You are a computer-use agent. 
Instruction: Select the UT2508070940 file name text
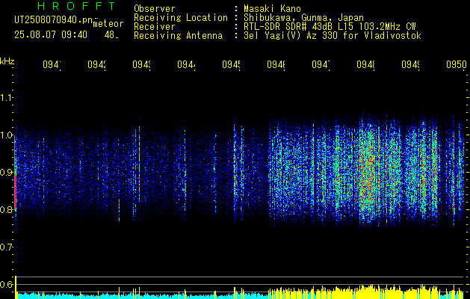coord(54,19)
